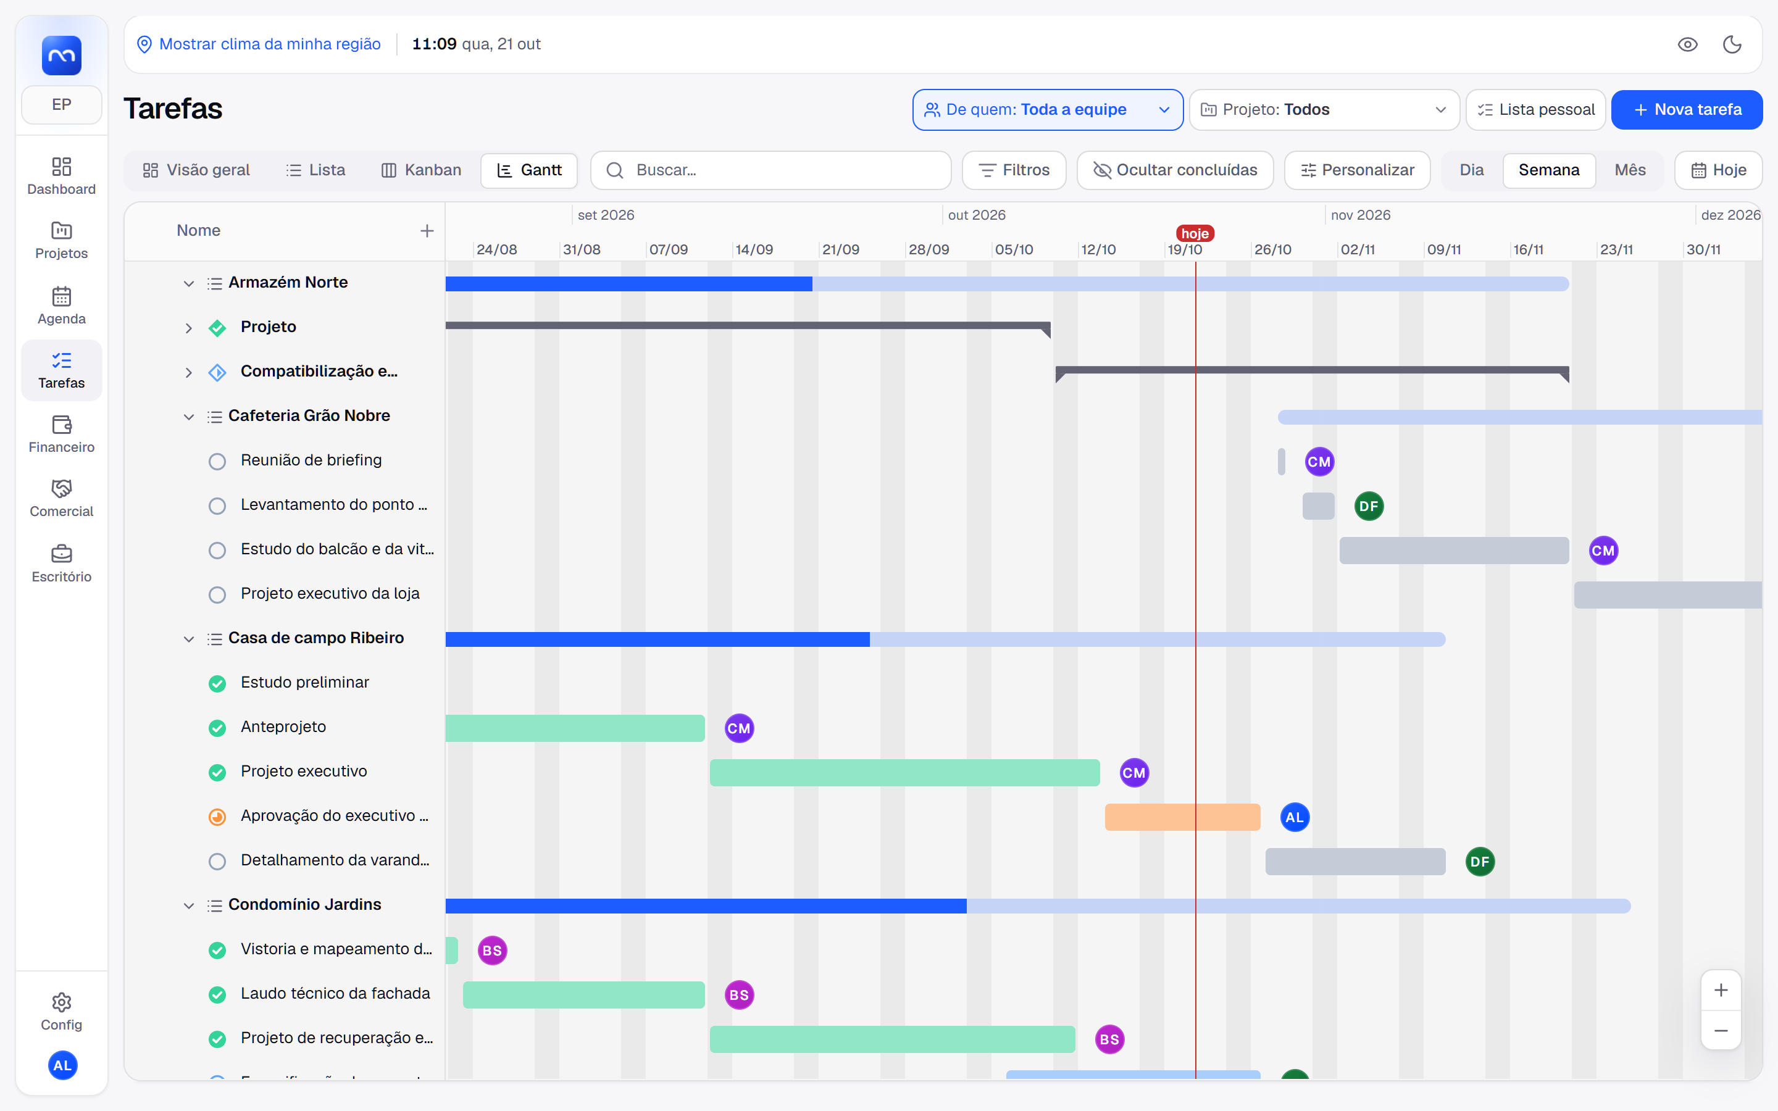
Task: Switch to Visão geral tab
Action: coord(196,170)
